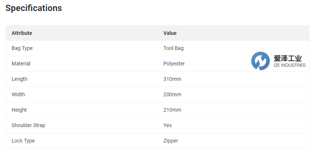Screen dimensions: 331x155
Task: Select the Height attribute label
Action: tap(19, 110)
